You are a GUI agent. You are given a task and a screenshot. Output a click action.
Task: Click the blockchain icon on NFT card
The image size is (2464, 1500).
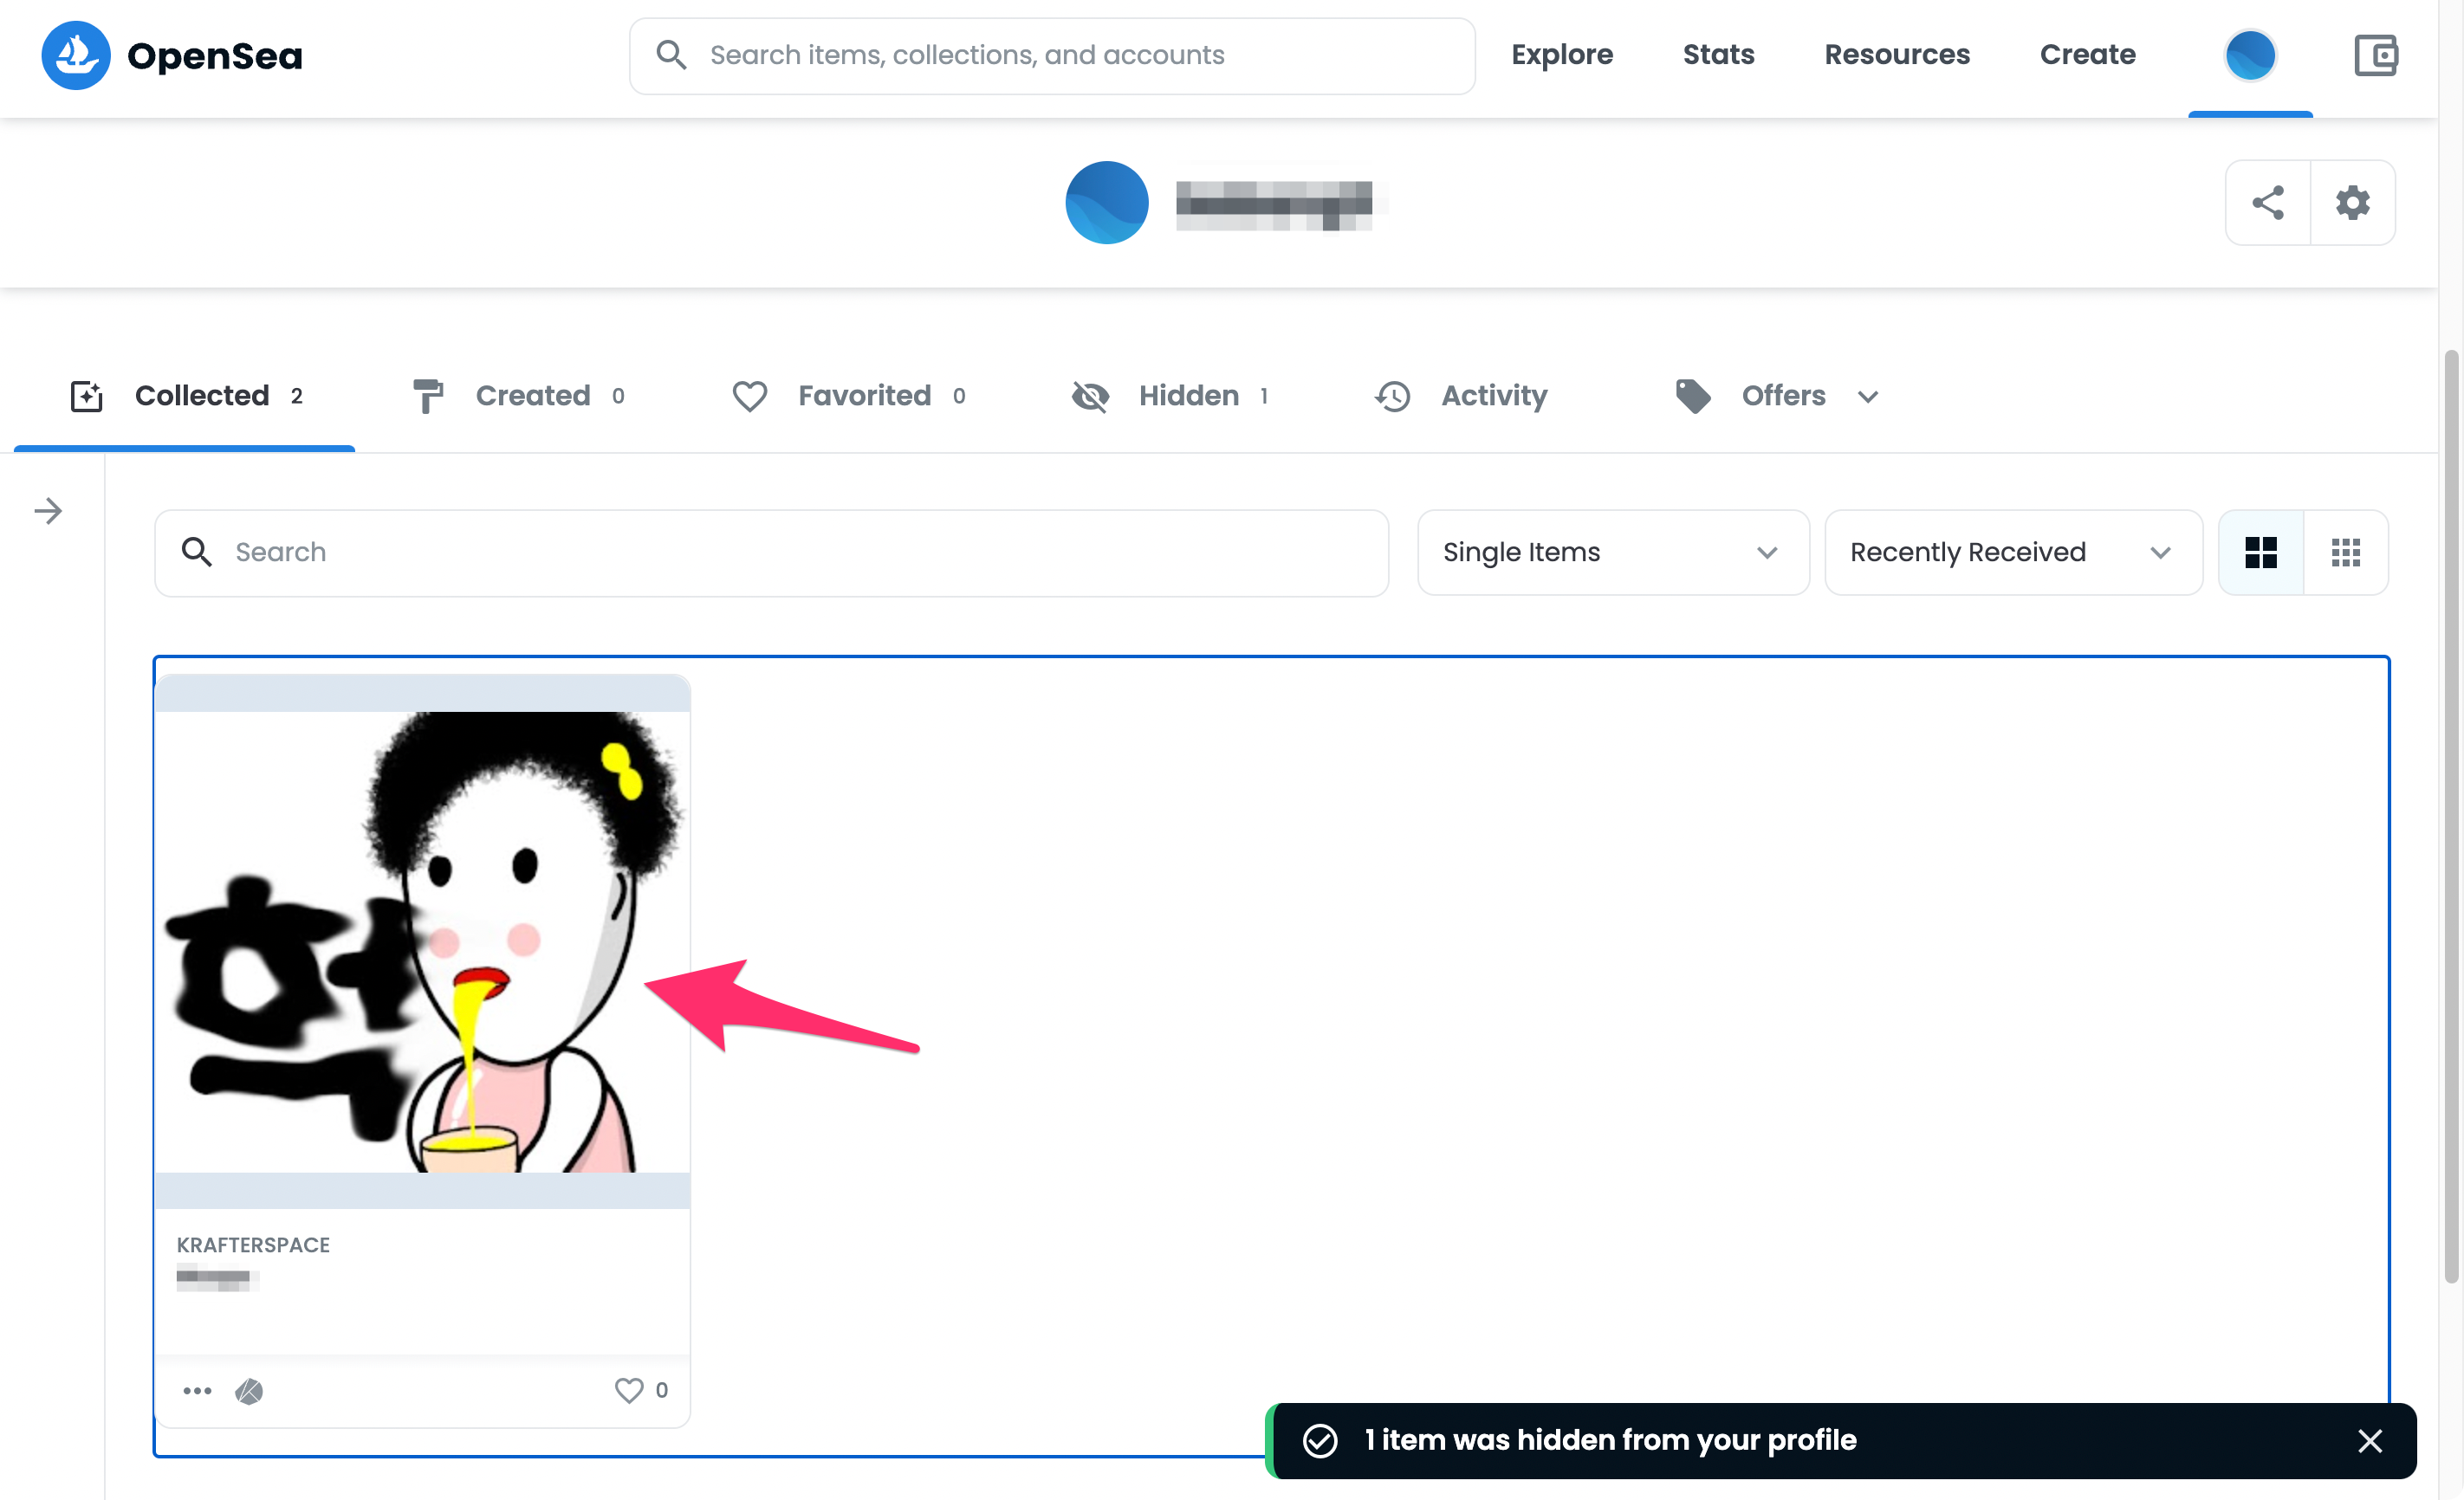pos(249,1390)
